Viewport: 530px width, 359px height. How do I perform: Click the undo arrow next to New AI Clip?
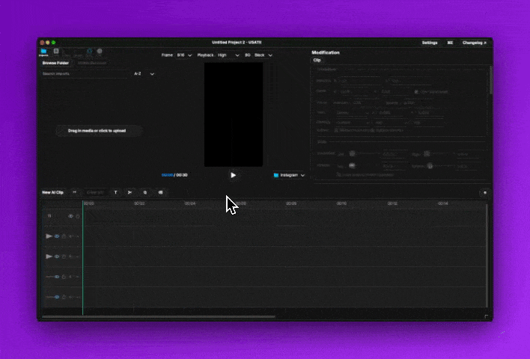74,192
